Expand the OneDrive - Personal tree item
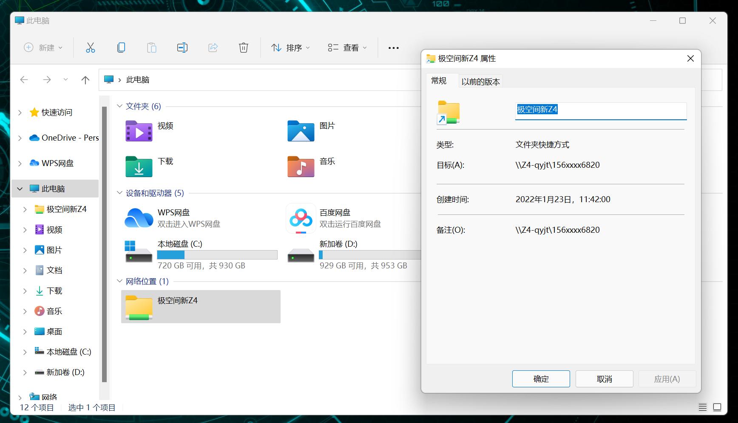 pyautogui.click(x=20, y=138)
